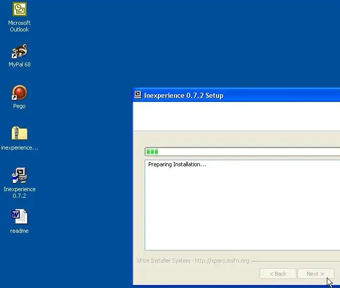Select the MyPal 68 raccoon shortcut
This screenshot has width=340, height=288.
(x=20, y=51)
